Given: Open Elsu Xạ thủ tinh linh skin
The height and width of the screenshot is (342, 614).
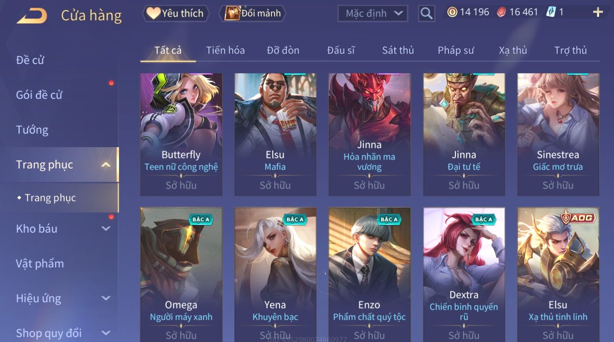Looking at the screenshot, I should [558, 274].
